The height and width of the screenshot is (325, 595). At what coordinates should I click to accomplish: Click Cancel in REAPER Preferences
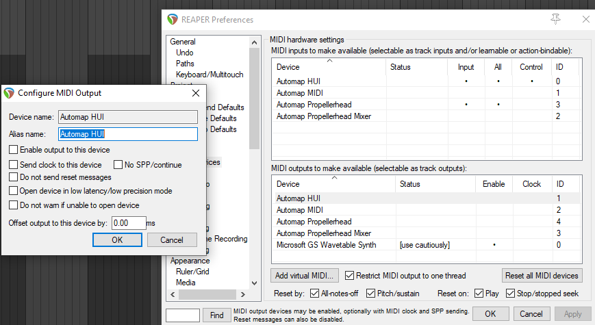[531, 314]
